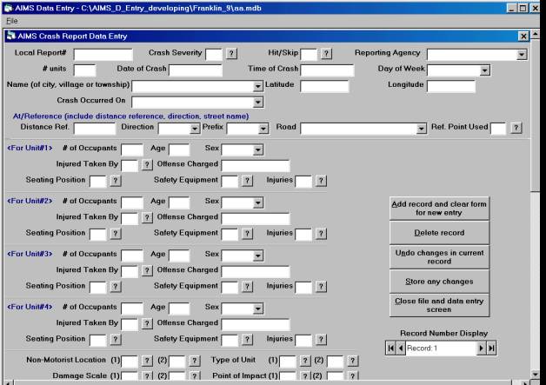Open help for Crash Severity
546x385 pixels.
point(231,53)
